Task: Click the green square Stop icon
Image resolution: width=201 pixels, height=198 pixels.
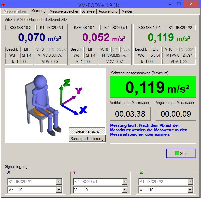Action: click(x=177, y=153)
